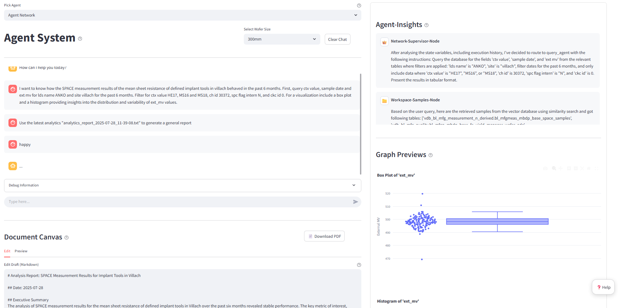618x308 pixels.
Task: Open the Agent Network dropdown
Action: click(183, 15)
